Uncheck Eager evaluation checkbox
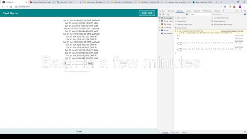The width and height of the screenshot is (247, 139). [x=212, y=21]
